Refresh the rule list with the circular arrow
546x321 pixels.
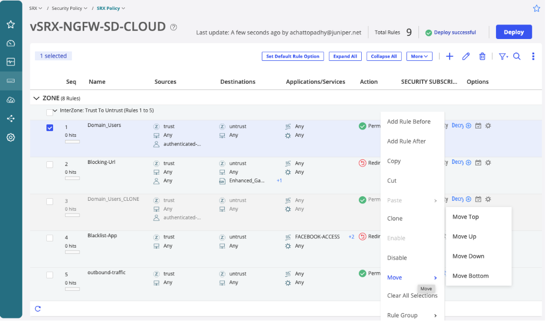point(37,309)
